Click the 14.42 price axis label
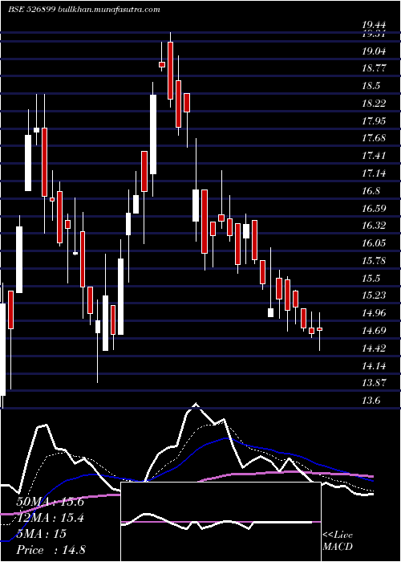 374,348
